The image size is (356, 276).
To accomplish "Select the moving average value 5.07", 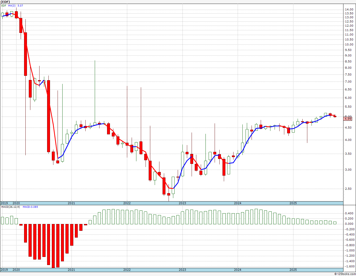I will (x=20, y=5).
